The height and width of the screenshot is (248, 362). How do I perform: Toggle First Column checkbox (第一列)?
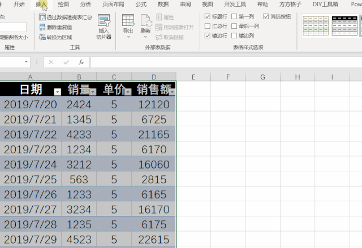234,16
